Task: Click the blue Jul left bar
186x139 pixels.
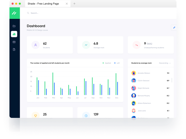Action: (86, 88)
